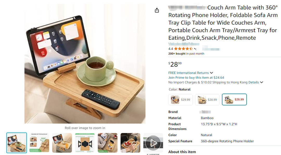Play the product video thumbnail
Screen dimensions: 281x155
coord(153,143)
